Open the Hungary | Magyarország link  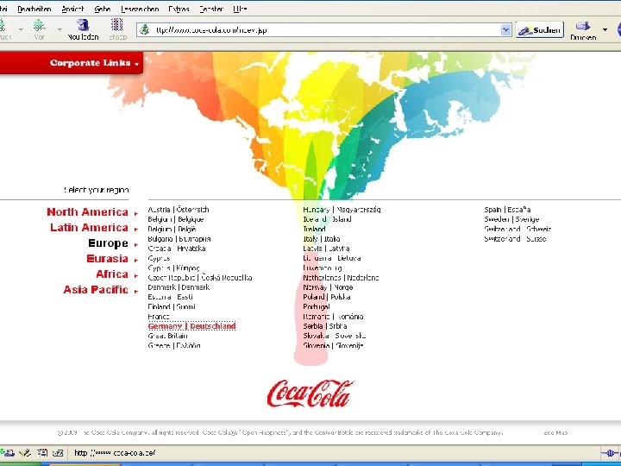click(x=342, y=209)
